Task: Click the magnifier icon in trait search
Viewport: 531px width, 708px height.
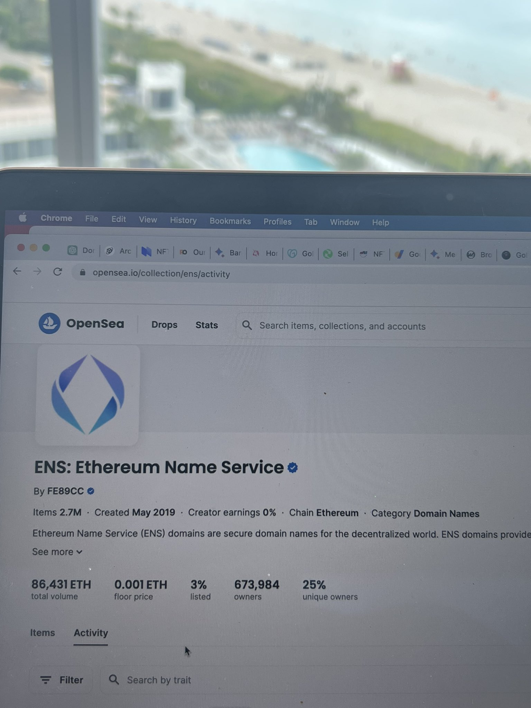Action: click(x=114, y=680)
